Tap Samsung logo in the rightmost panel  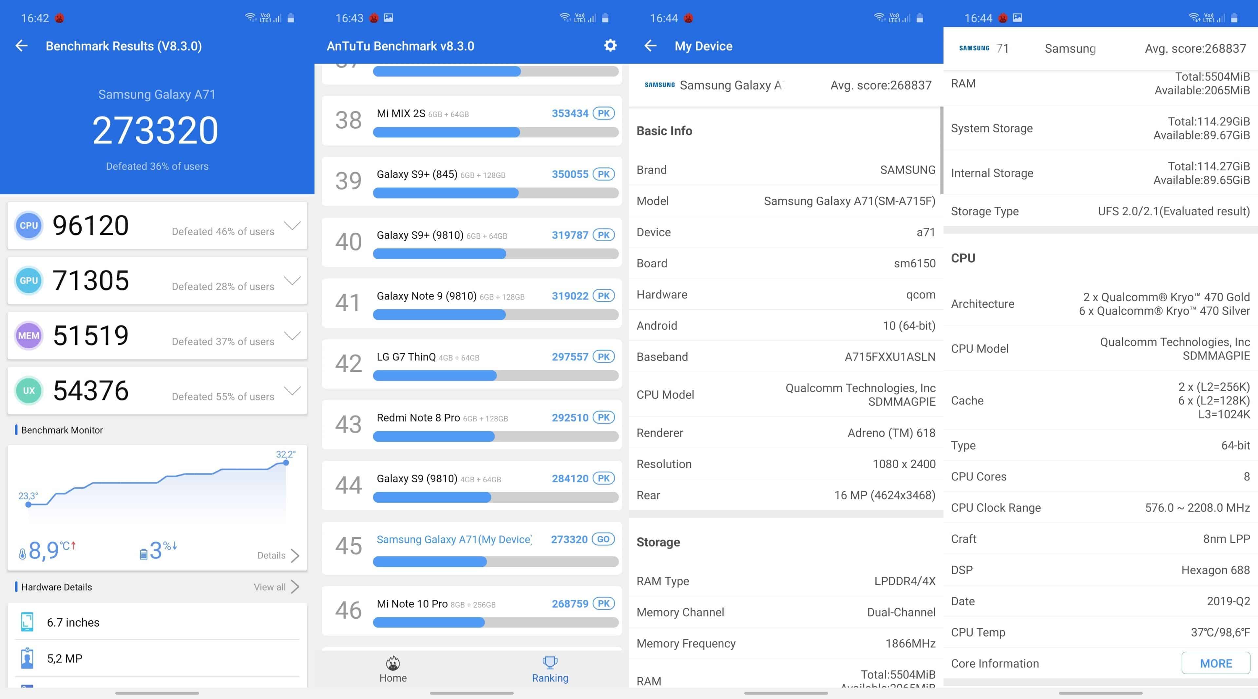point(974,48)
